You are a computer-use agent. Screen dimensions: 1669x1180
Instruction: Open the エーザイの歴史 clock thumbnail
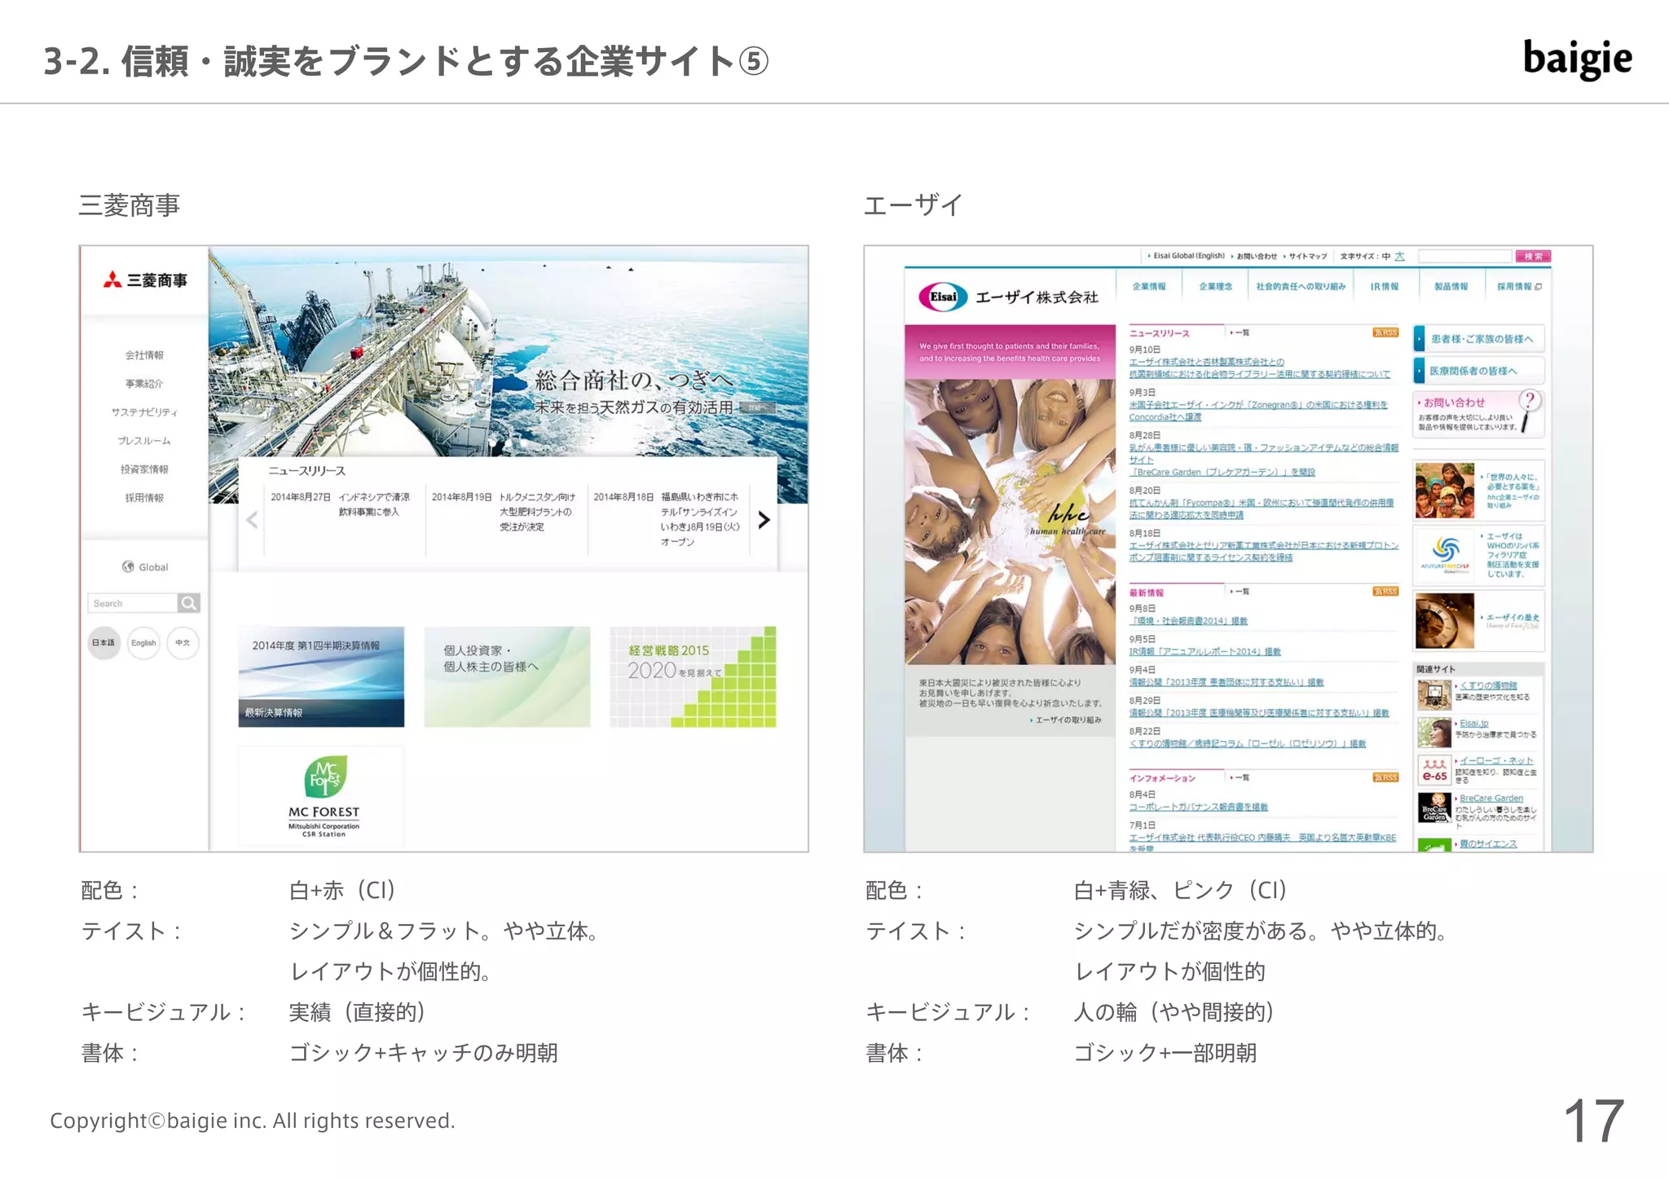[1444, 621]
